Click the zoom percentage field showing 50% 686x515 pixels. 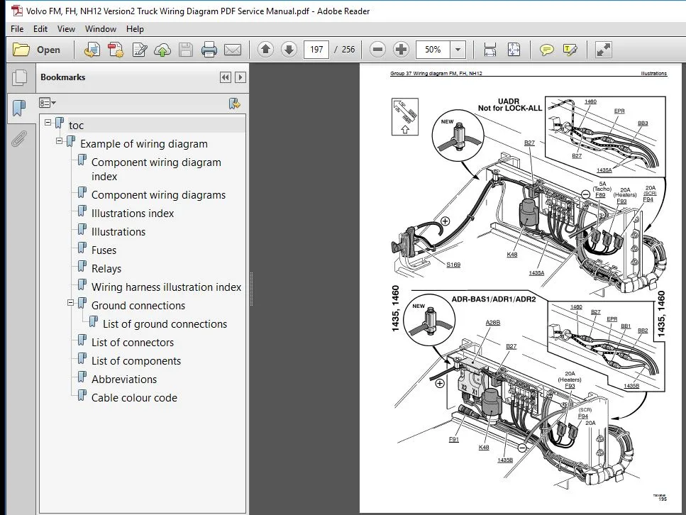click(433, 50)
